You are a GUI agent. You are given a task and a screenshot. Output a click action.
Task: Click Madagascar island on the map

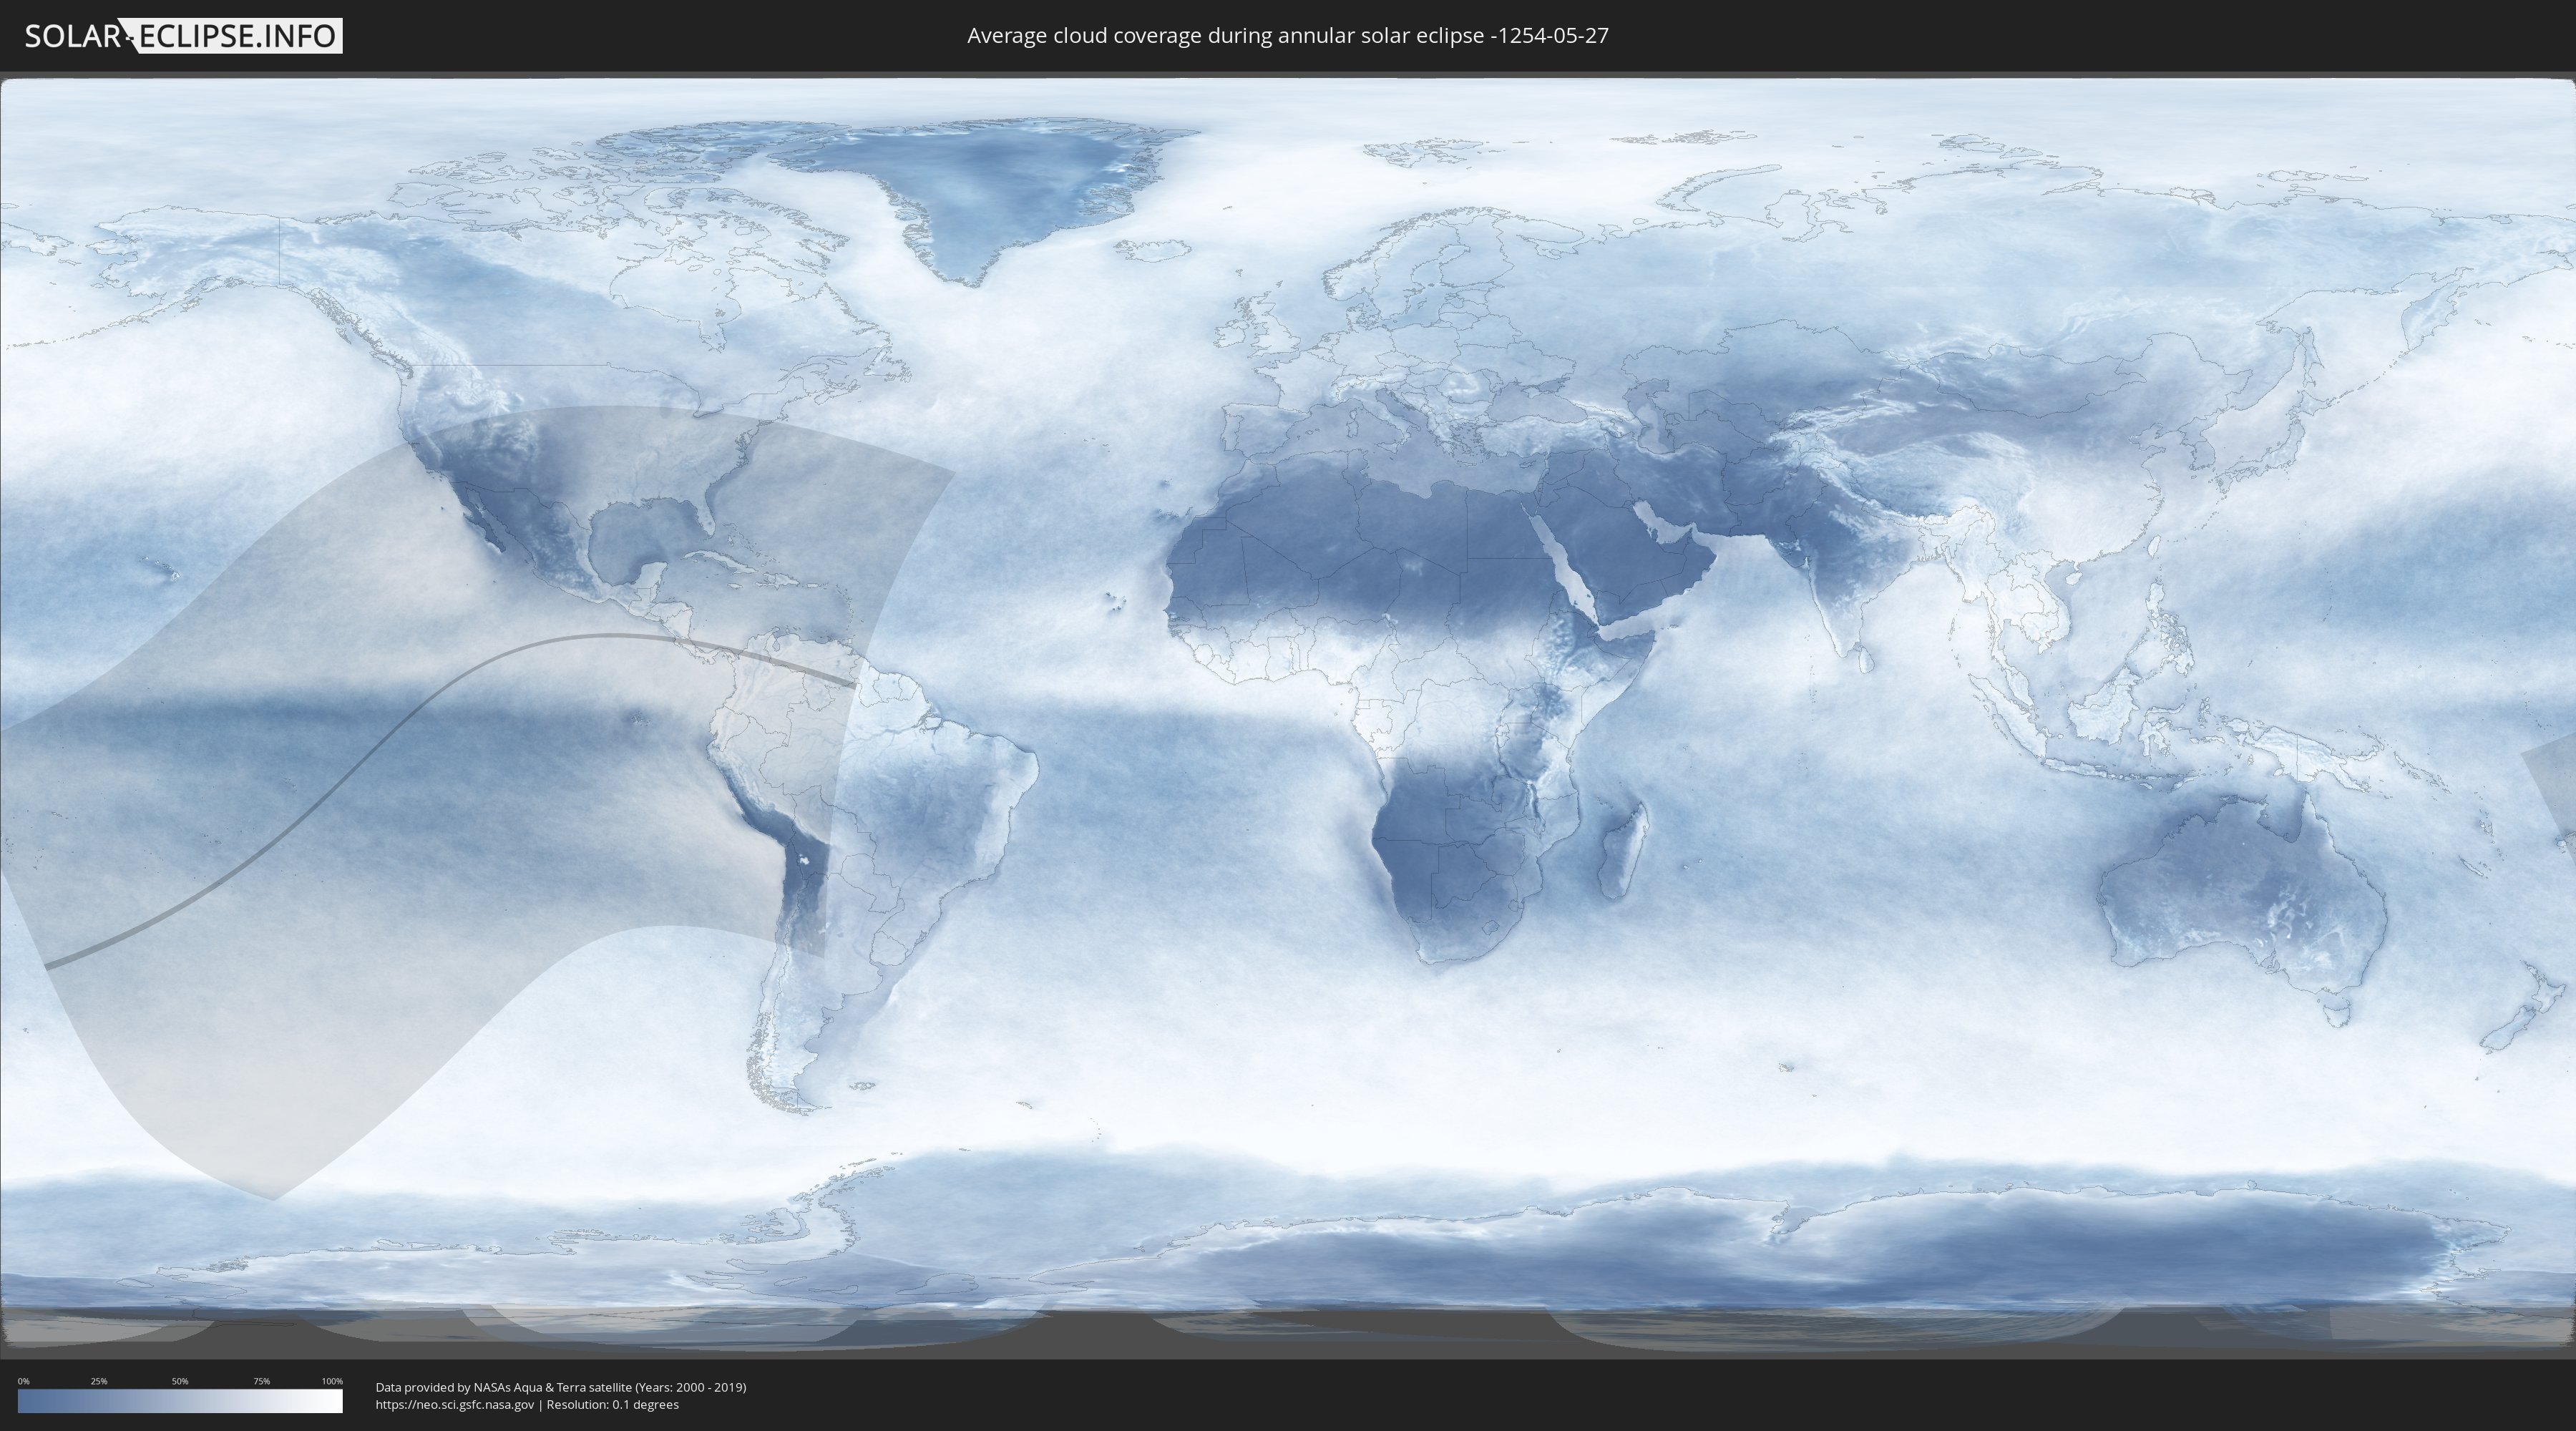[x=1622, y=850]
